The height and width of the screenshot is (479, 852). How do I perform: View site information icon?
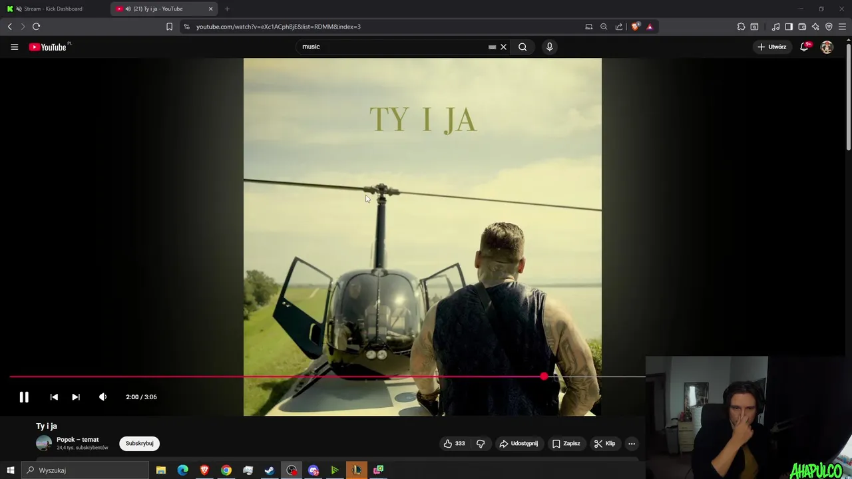[x=186, y=27]
